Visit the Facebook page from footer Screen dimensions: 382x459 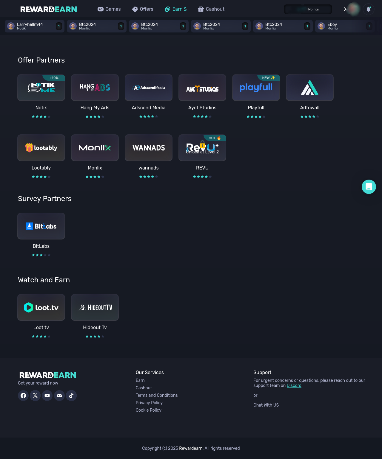[x=23, y=396]
